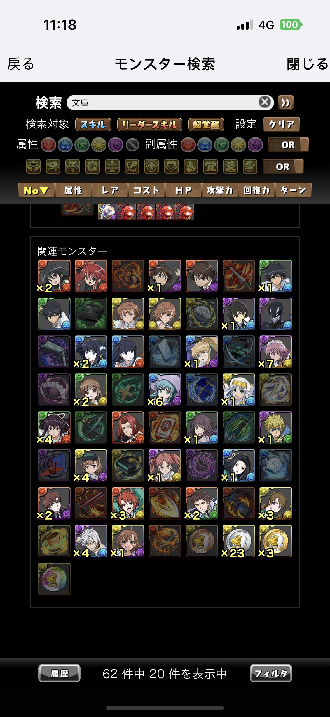The height and width of the screenshot is (717, 330).
Task: Open the 履歴 history button
Action: click(x=59, y=674)
